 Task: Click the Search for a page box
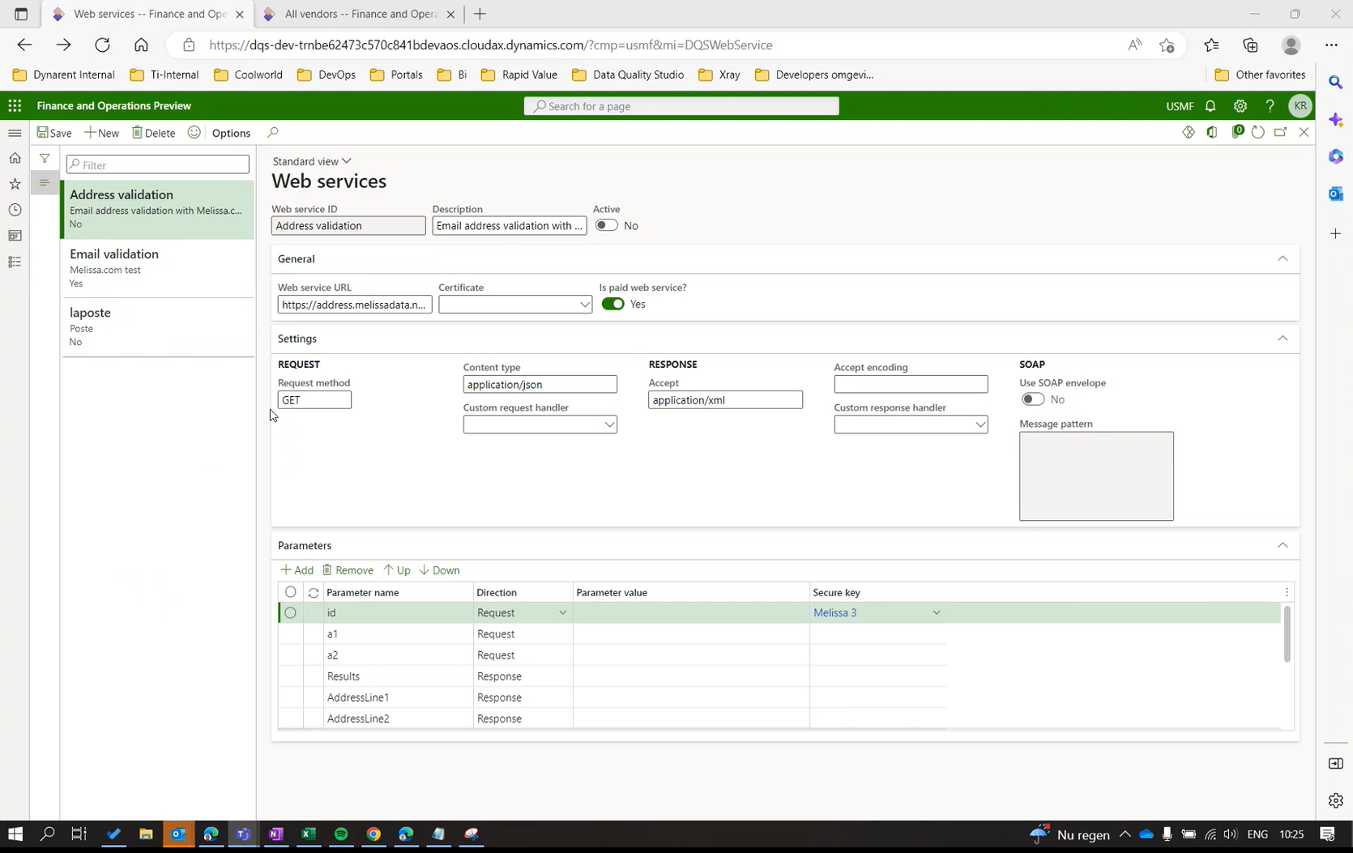[681, 106]
